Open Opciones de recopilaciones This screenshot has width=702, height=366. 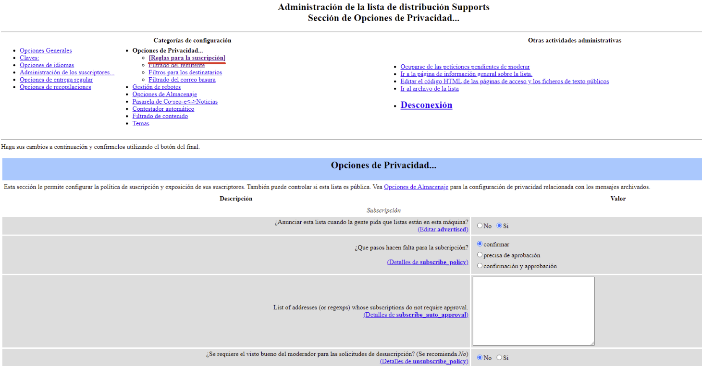tap(55, 87)
